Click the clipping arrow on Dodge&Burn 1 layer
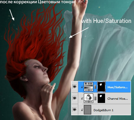Viewport: 134px width, 120px height. pos(82,110)
